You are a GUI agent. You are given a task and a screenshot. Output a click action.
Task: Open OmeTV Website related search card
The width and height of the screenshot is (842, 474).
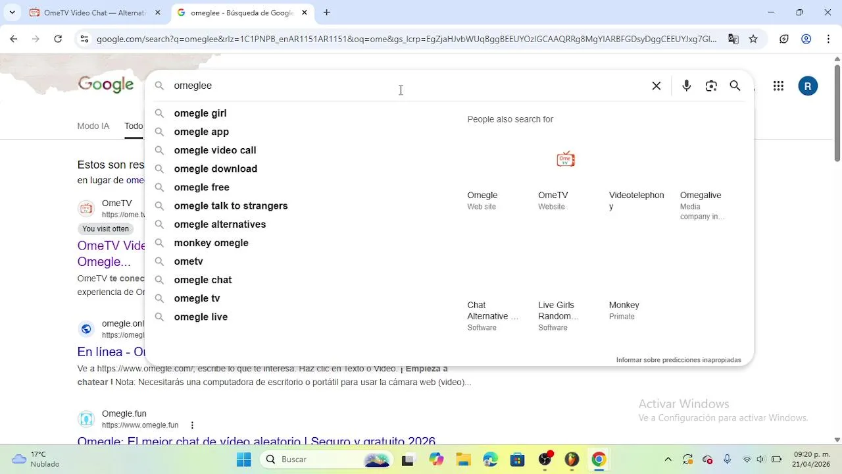[566, 174]
